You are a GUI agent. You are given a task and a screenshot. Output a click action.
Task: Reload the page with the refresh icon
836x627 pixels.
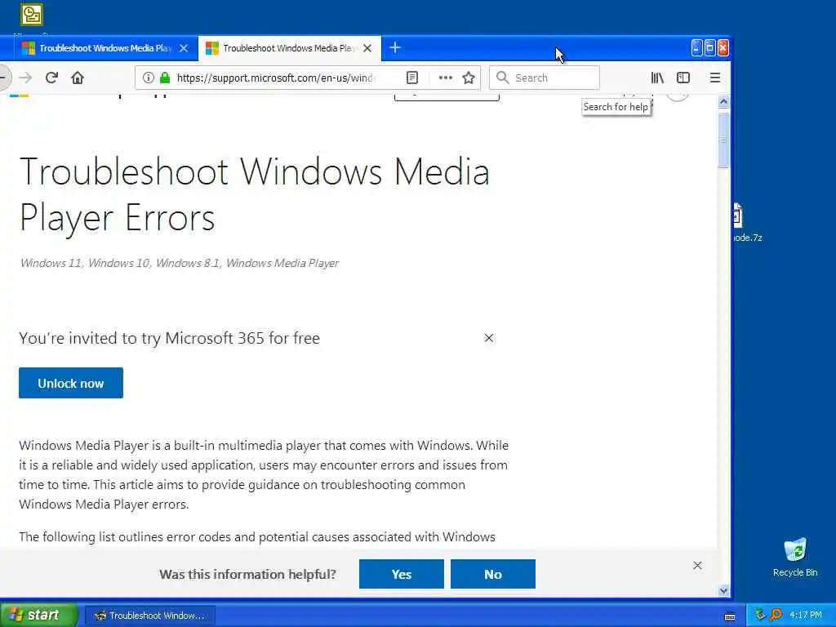(51, 78)
